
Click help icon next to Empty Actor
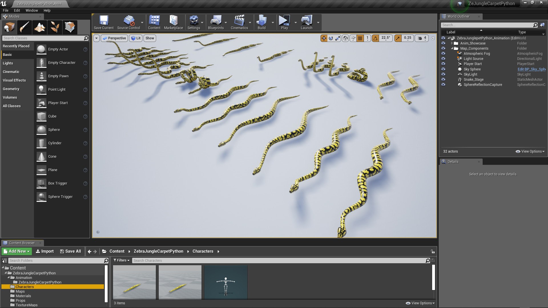coord(85,49)
